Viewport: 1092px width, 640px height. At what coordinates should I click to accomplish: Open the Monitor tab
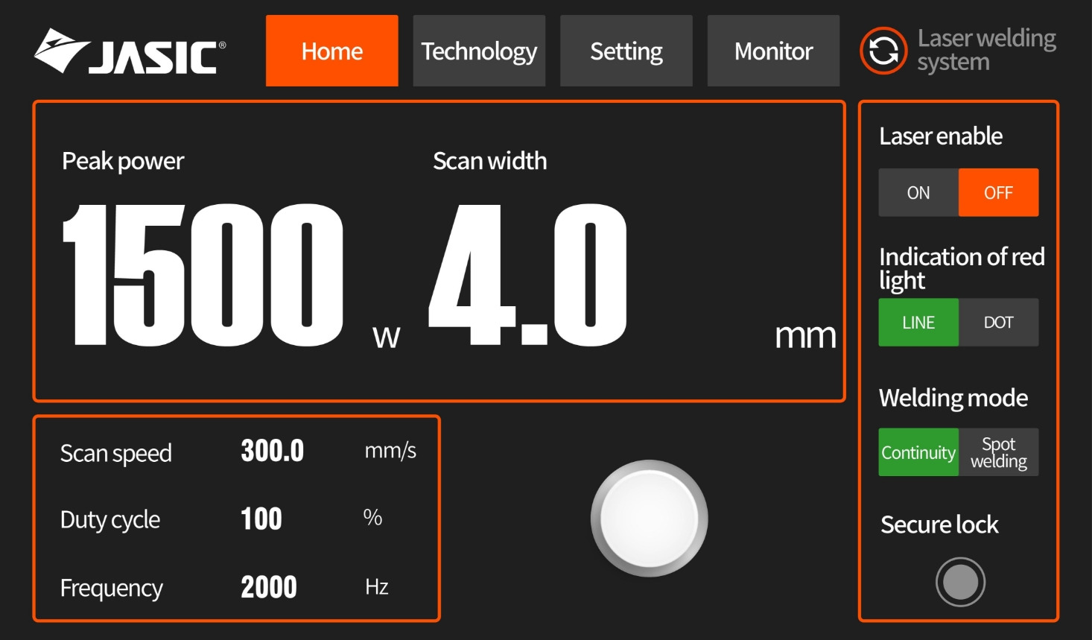tap(773, 51)
